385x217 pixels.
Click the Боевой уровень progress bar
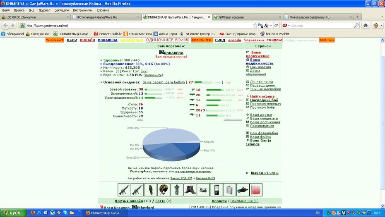(153, 90)
